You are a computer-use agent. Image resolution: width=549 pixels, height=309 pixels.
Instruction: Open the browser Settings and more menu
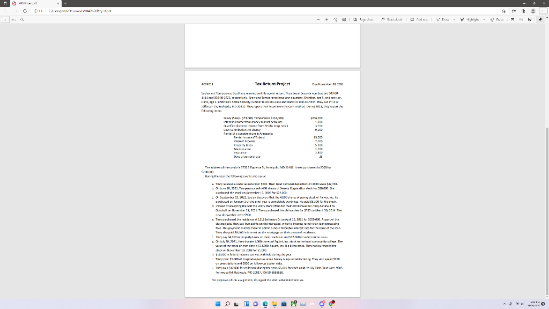pyautogui.click(x=543, y=11)
